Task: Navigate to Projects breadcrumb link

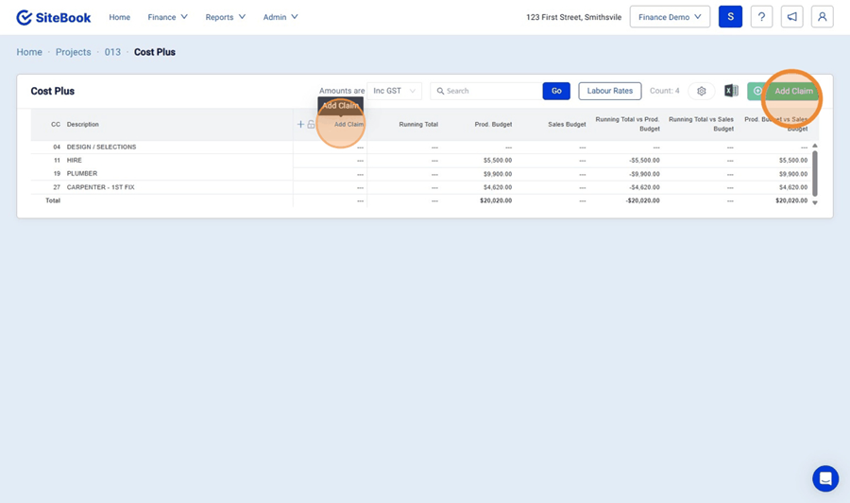Action: coord(73,52)
